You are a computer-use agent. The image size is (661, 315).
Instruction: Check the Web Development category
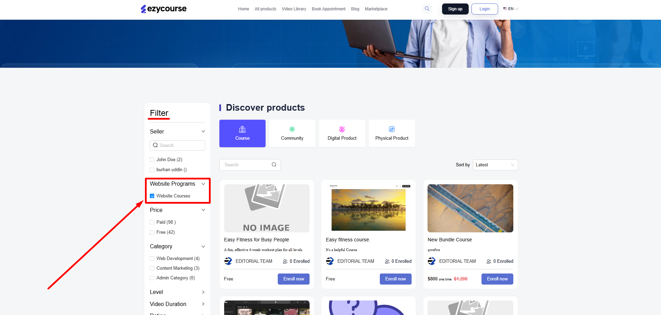click(x=152, y=259)
